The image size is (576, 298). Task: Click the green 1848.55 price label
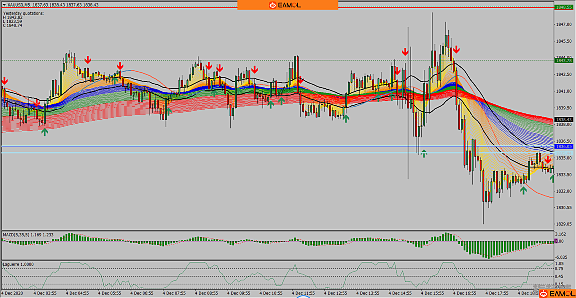pyautogui.click(x=564, y=7)
